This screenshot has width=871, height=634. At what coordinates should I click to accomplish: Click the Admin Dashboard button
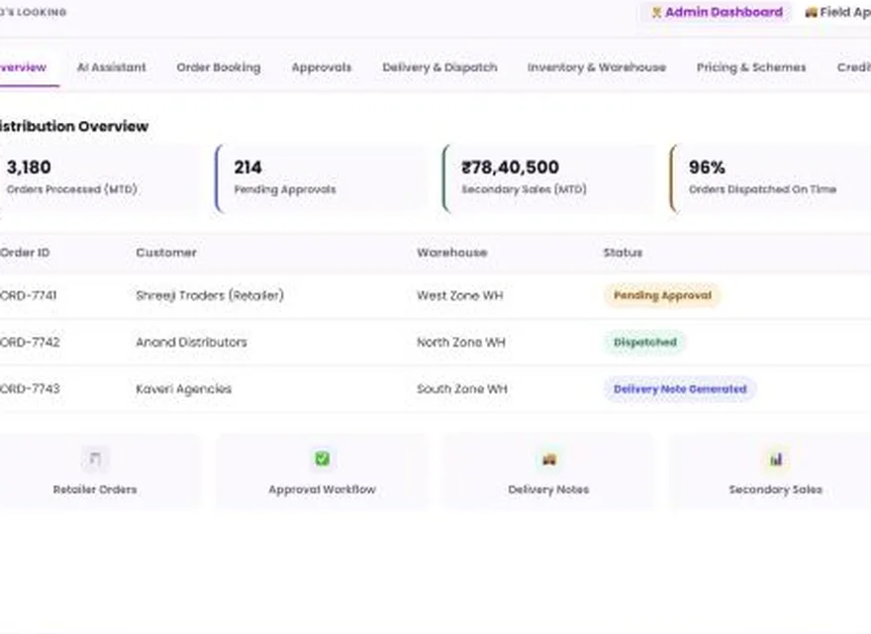point(717,12)
